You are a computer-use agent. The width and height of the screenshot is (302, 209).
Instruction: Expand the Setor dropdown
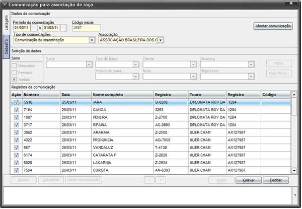89,64
